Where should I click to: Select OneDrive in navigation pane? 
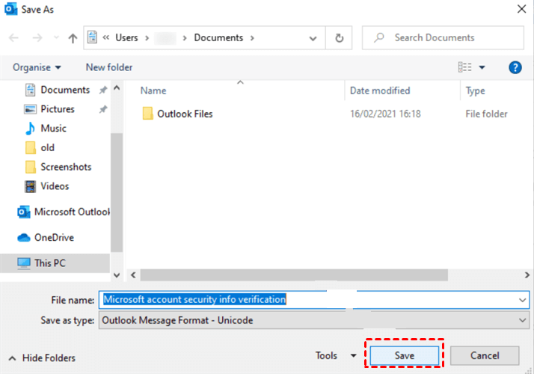tap(54, 237)
